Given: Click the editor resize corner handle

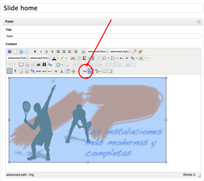Looking at the screenshot, I should click(x=199, y=176).
